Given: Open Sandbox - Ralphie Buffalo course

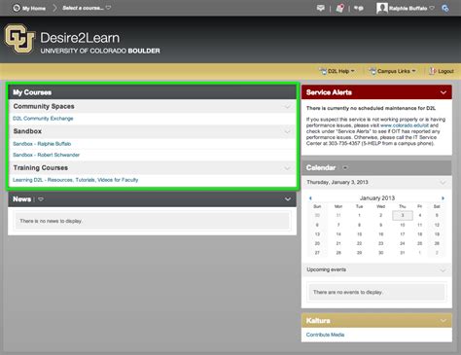Looking at the screenshot, I should [x=42, y=144].
